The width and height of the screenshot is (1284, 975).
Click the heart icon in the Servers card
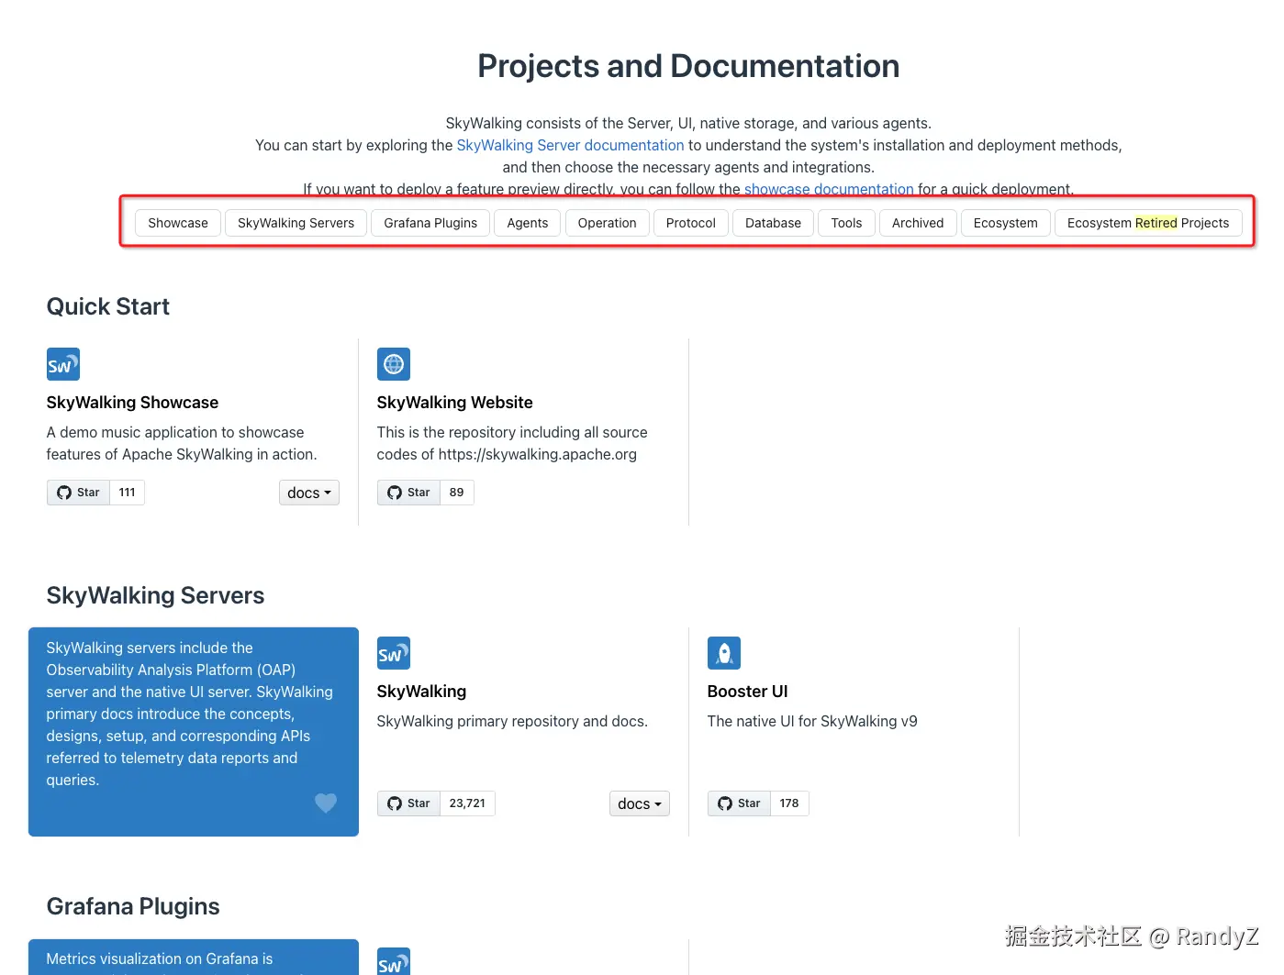coord(326,803)
